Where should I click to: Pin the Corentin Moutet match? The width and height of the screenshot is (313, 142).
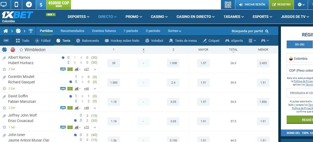pos(4,77)
